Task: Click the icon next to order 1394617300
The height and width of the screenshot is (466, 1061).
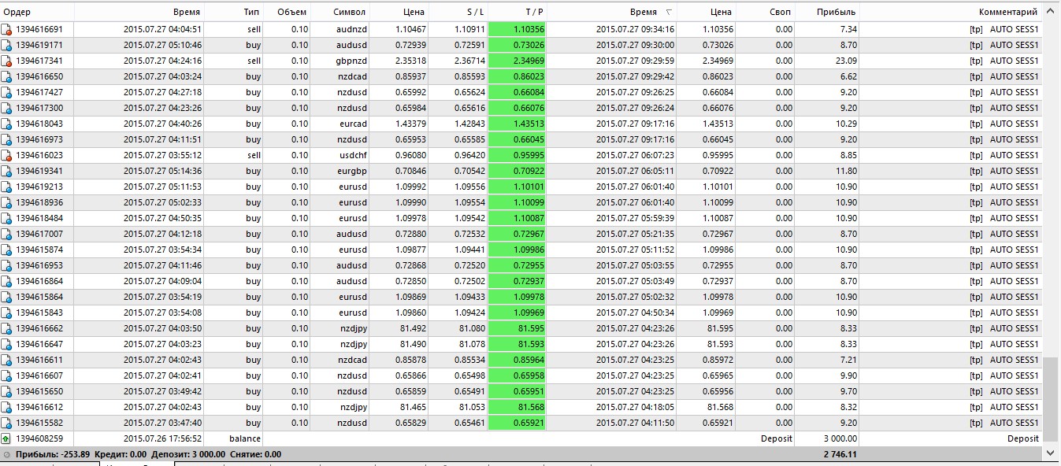Action: [x=7, y=108]
